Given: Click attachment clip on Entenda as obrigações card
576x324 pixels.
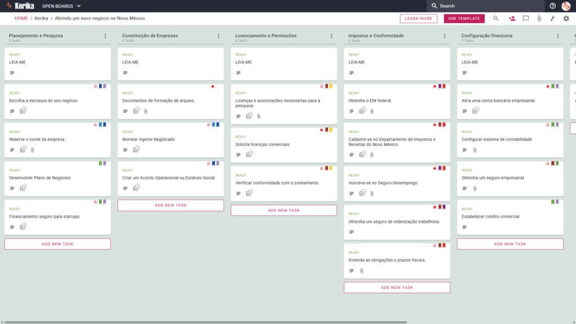Looking at the screenshot, I should (362, 271).
